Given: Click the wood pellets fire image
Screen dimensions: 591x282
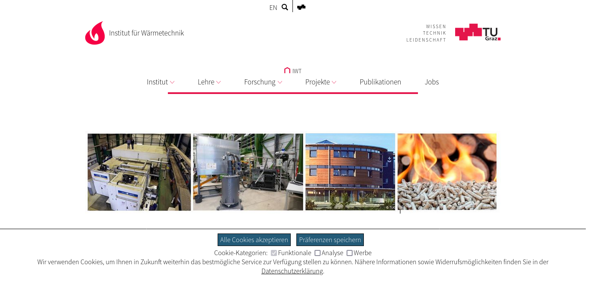Looking at the screenshot, I should coord(447,172).
